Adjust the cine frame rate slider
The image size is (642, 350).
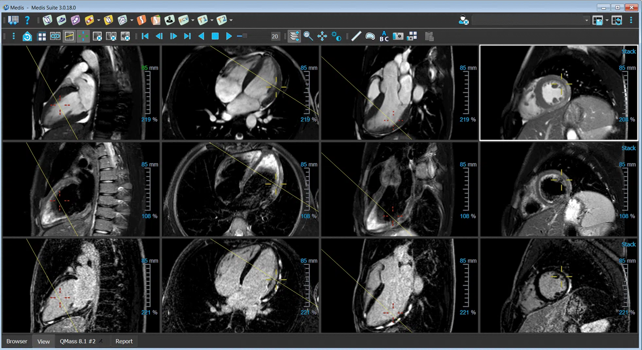[x=245, y=36]
